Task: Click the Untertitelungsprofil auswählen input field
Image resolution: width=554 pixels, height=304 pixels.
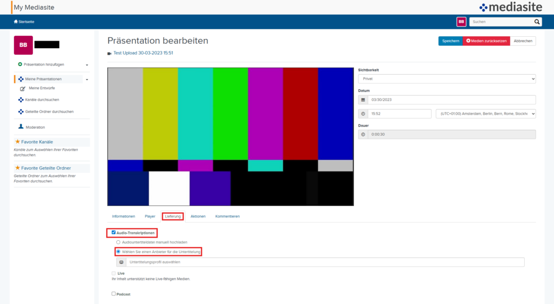Action: (x=325, y=262)
